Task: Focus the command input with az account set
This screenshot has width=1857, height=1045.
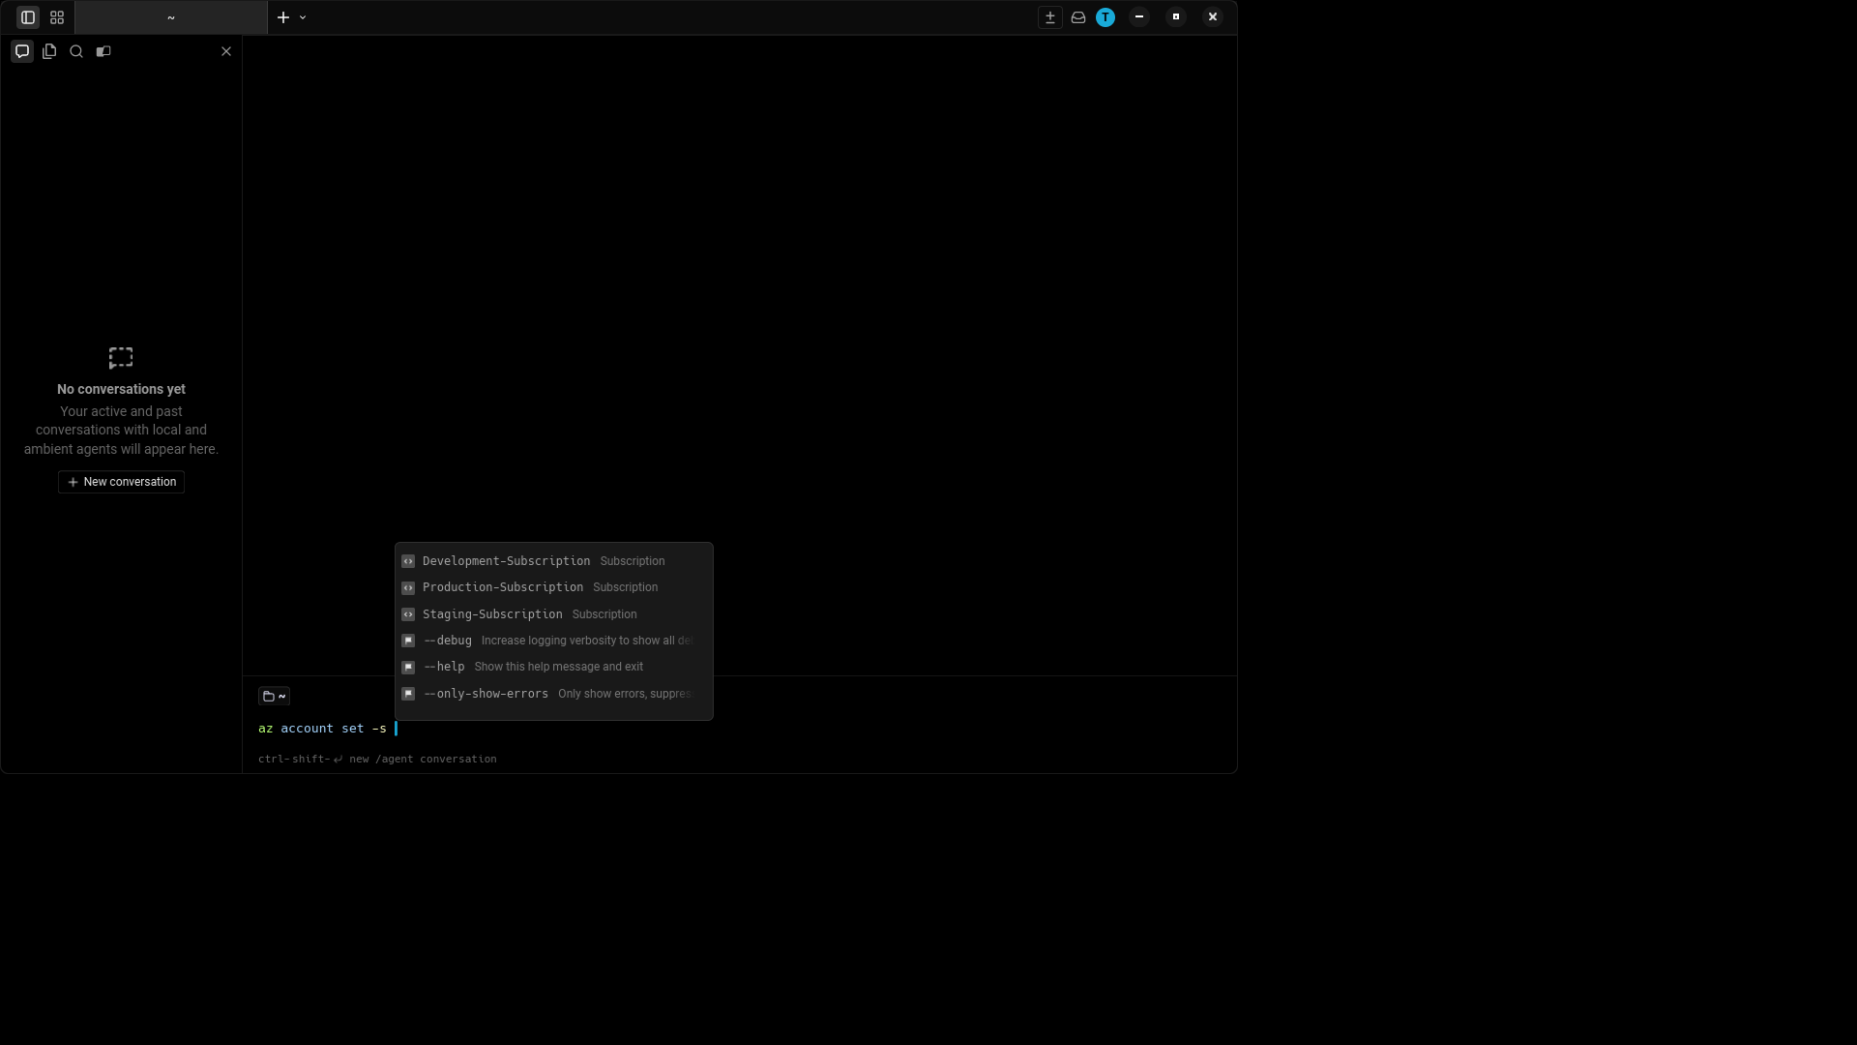Action: coord(740,729)
